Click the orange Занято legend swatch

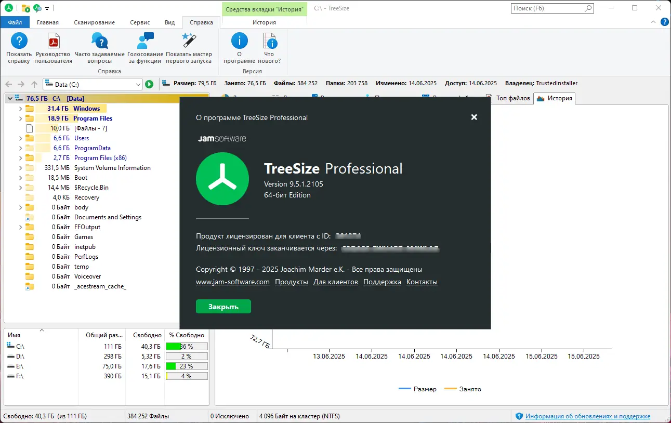450,389
